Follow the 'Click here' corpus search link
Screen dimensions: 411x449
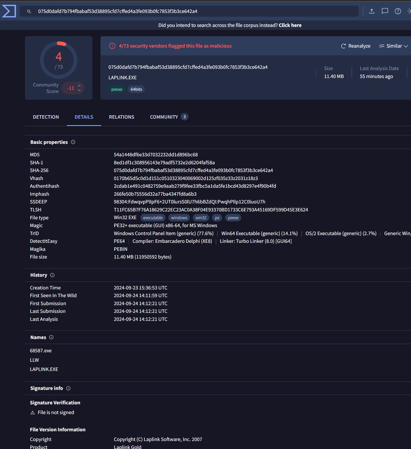click(x=290, y=25)
